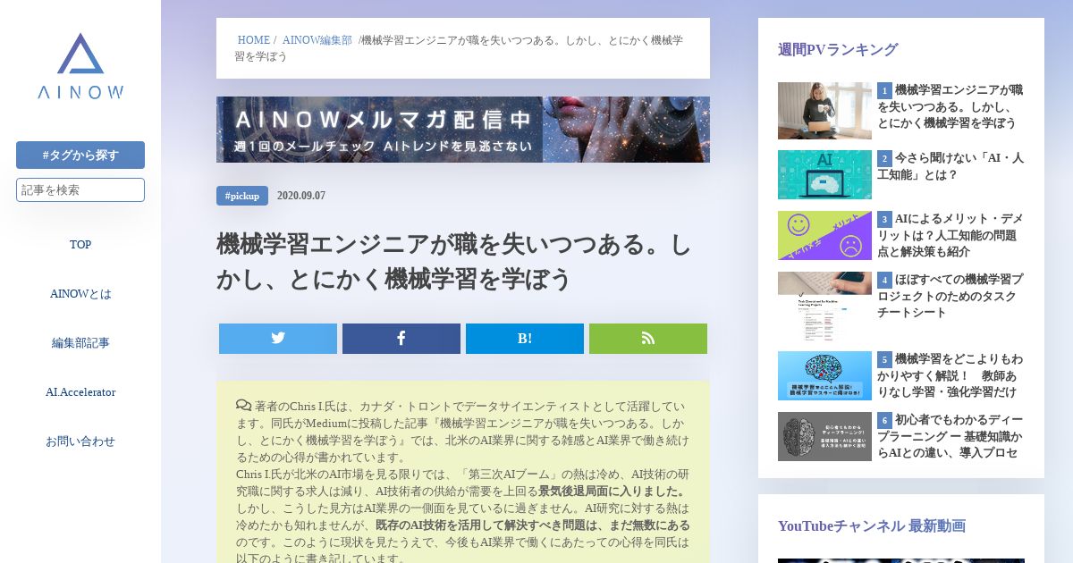Open AIによるメリット・デメリット article link
Image resolution: width=1073 pixels, height=563 pixels.
coord(950,235)
